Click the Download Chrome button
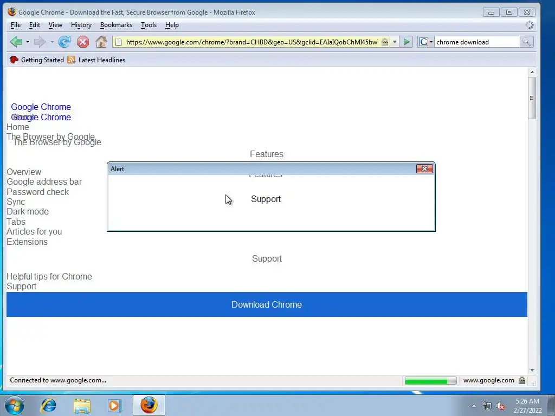The image size is (555, 416). pyautogui.click(x=267, y=304)
